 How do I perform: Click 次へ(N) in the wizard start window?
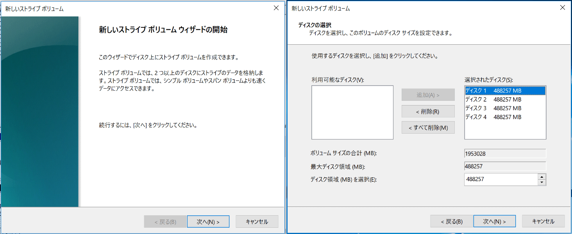tap(208, 221)
